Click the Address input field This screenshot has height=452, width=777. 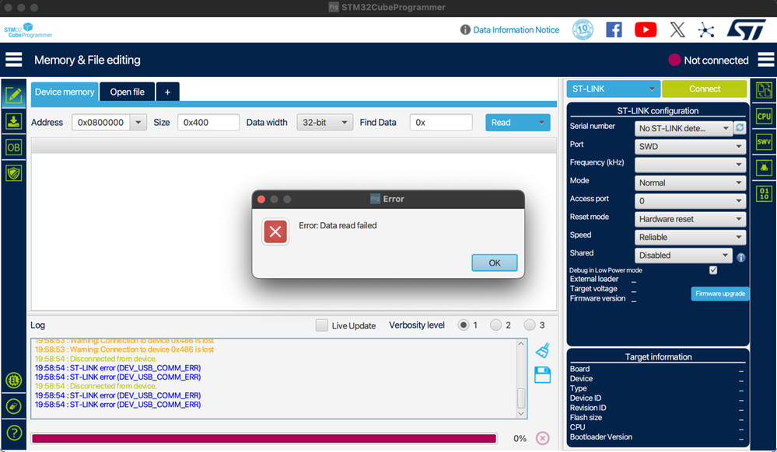coord(101,122)
